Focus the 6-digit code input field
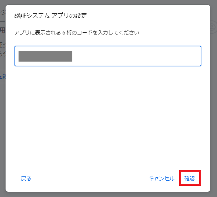 [x=108, y=56]
